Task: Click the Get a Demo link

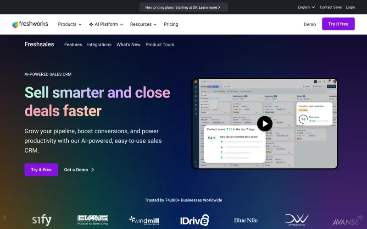Action: pyautogui.click(x=79, y=170)
